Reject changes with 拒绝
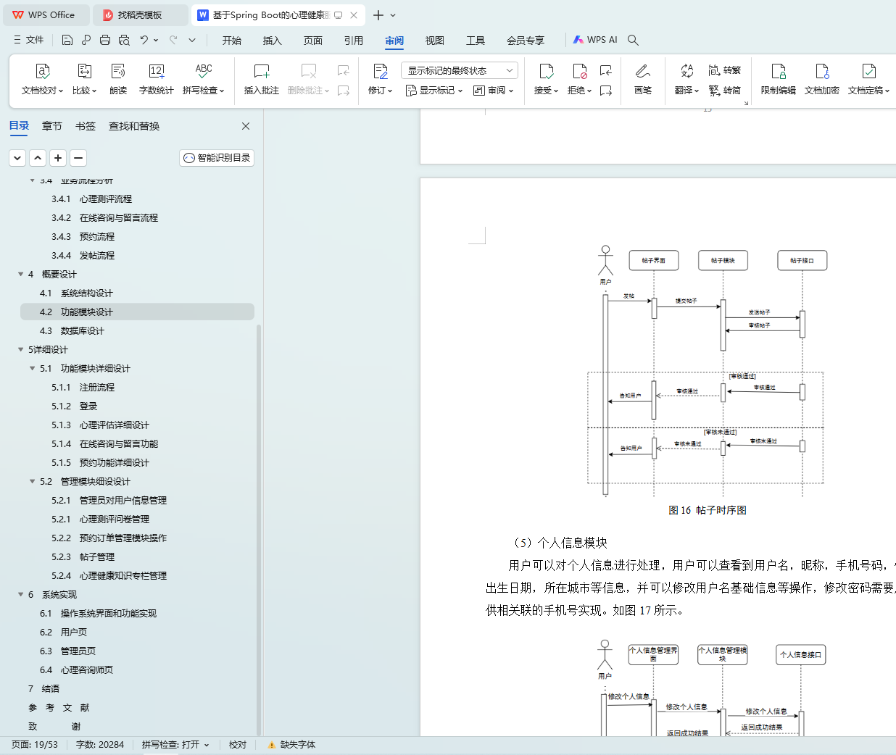This screenshot has height=755, width=896. tap(579, 80)
